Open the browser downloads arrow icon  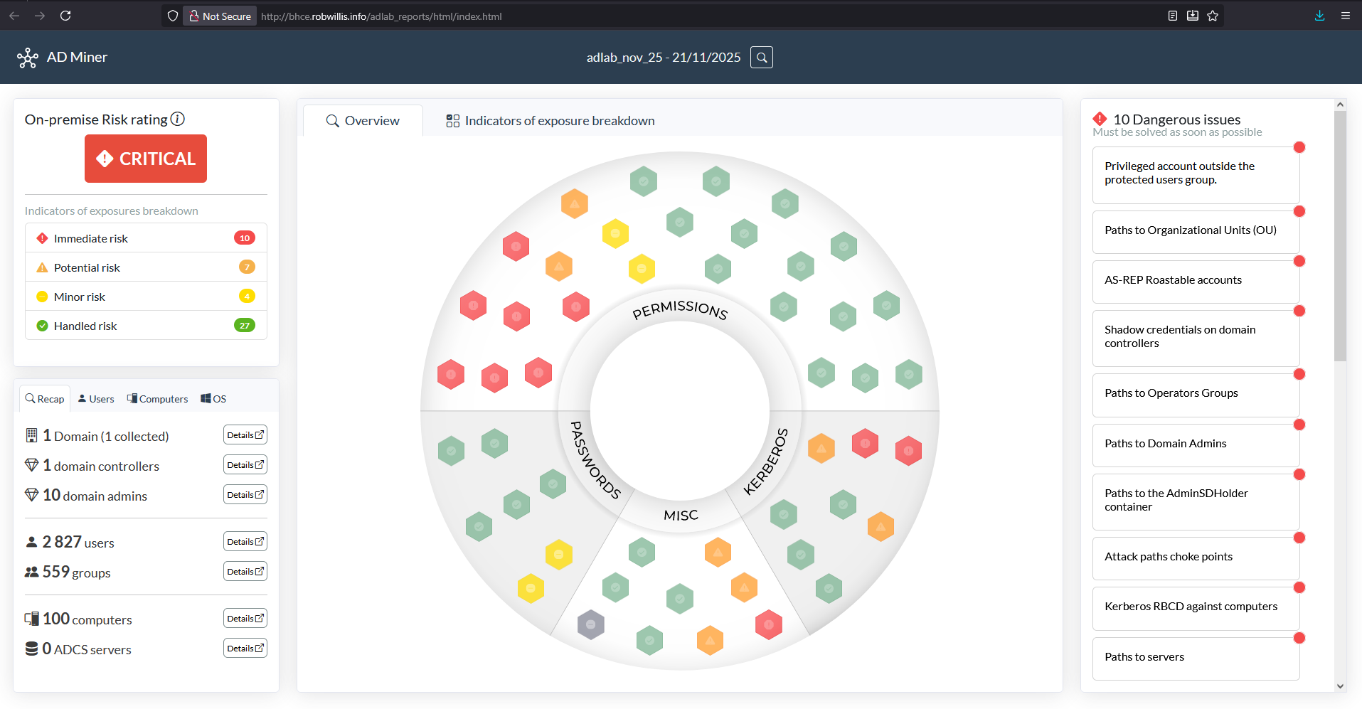[x=1319, y=16]
